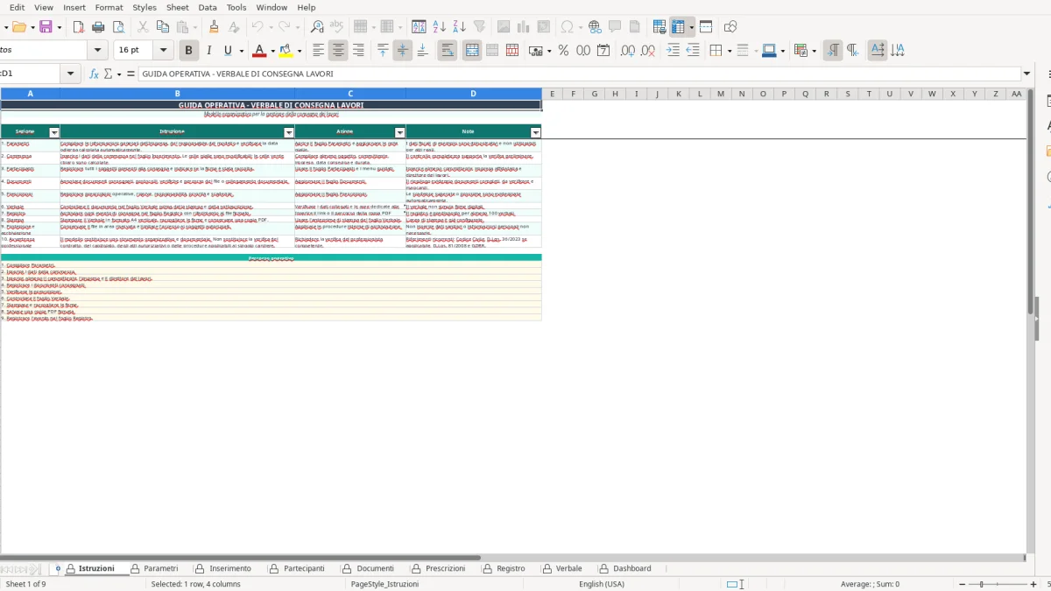Open Find & Replace magnifier icon
The width and height of the screenshot is (1051, 591).
(317, 27)
